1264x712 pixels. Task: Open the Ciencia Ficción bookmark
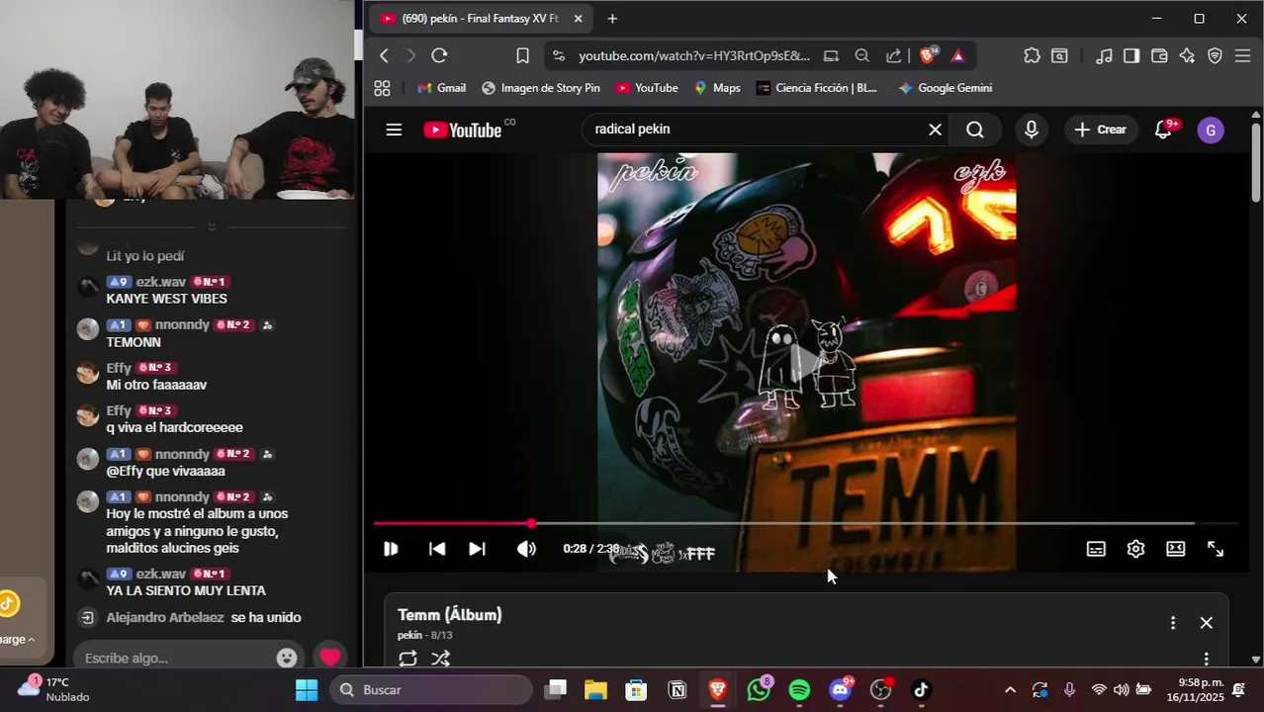pos(817,88)
